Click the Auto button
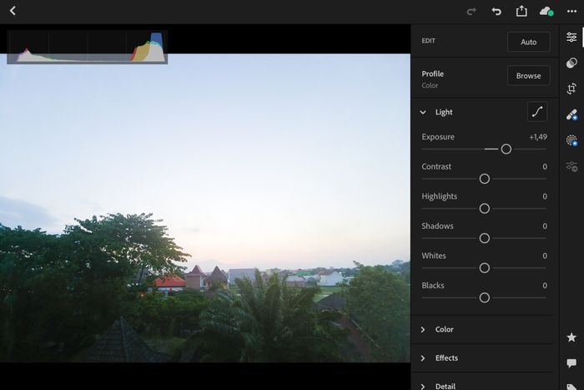This screenshot has height=390, width=584. tap(528, 42)
